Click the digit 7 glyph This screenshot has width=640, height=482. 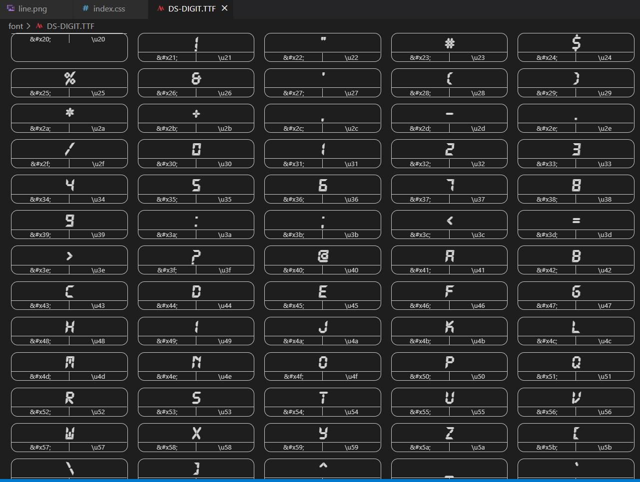click(451, 185)
